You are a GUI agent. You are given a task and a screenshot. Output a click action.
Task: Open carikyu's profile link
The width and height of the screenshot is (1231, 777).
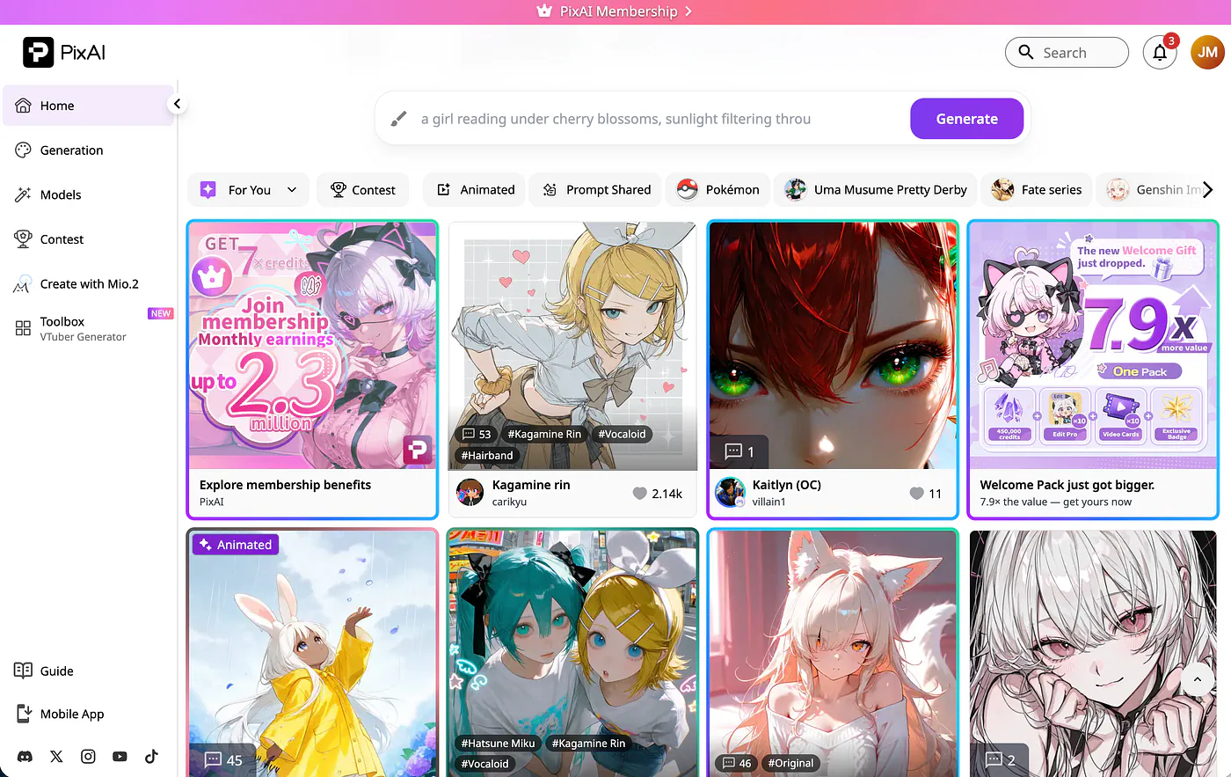click(x=509, y=502)
